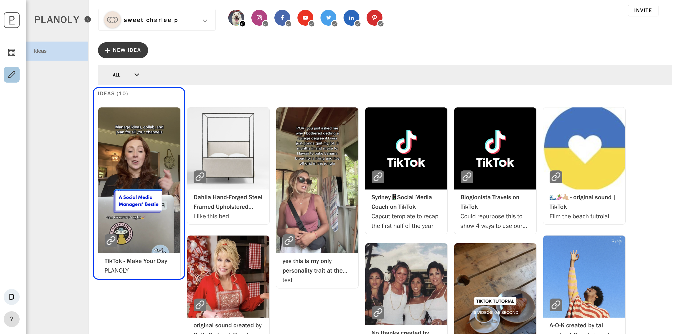
Task: Open the D user avatar
Action: click(x=12, y=297)
